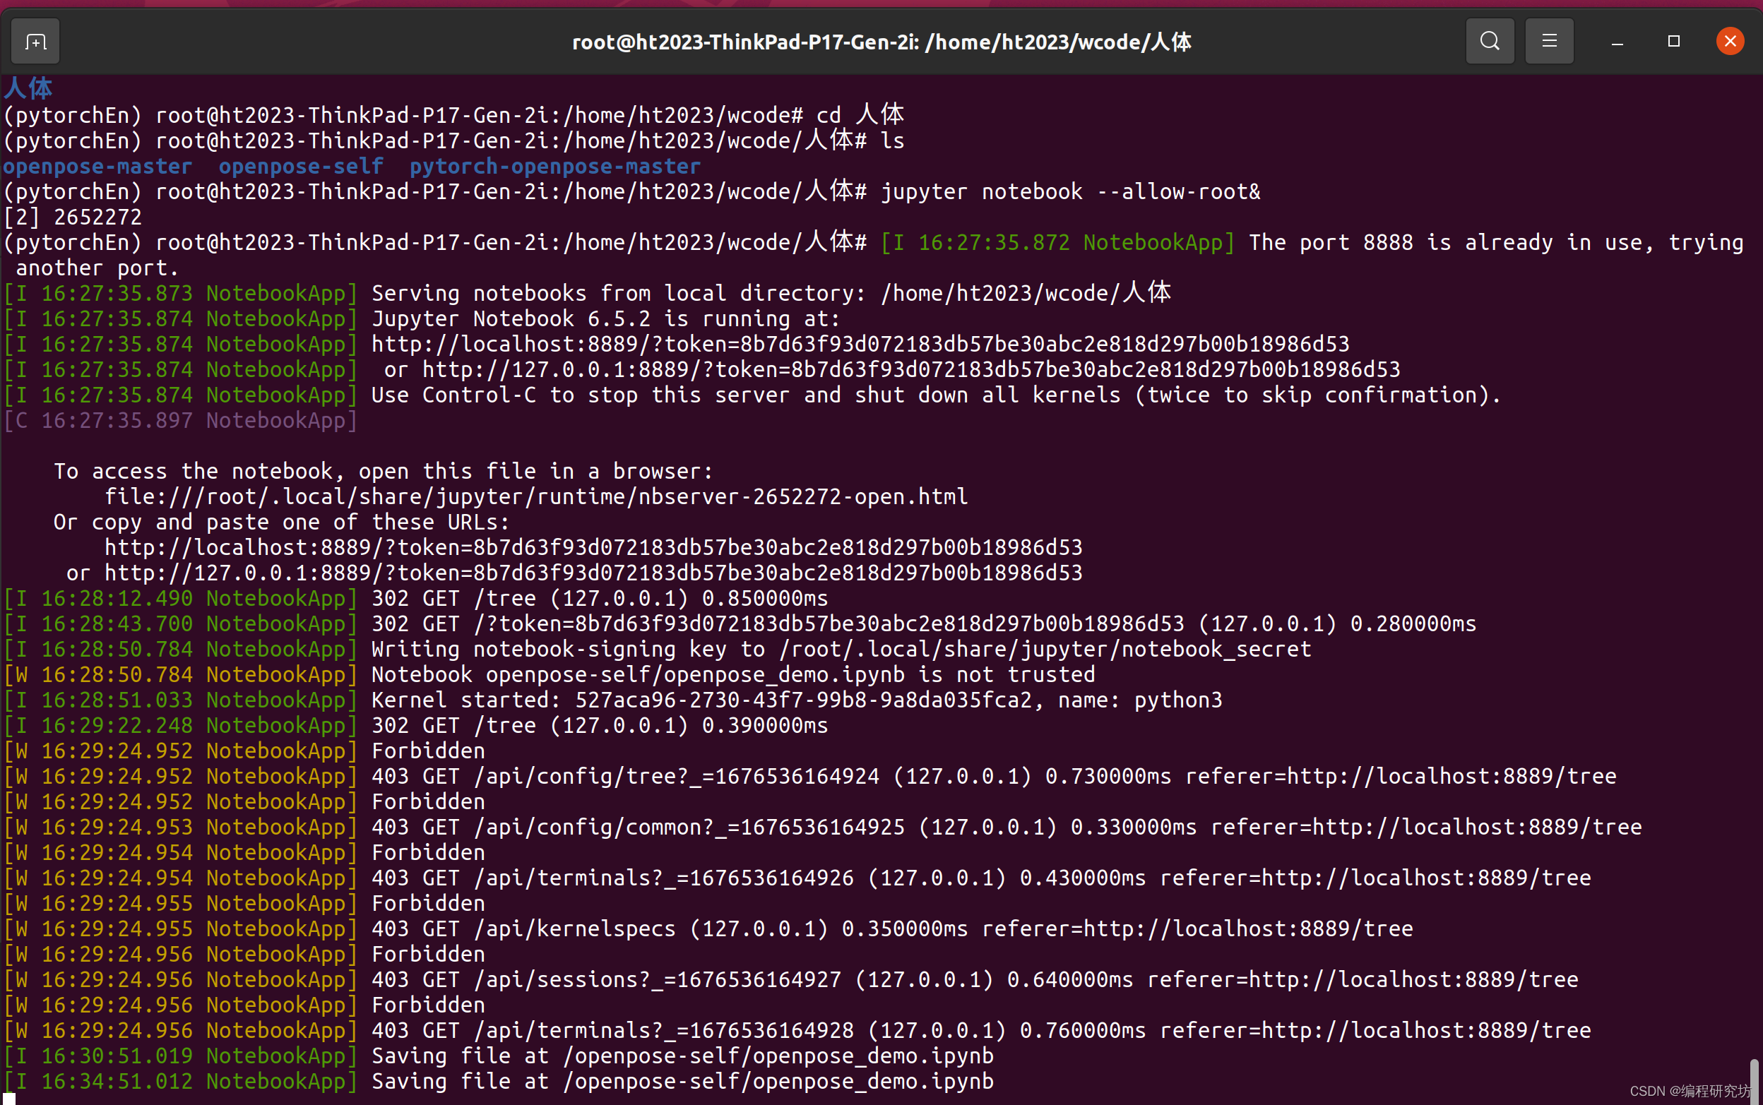
Task: Minimize the terminal window
Action: coord(1617,42)
